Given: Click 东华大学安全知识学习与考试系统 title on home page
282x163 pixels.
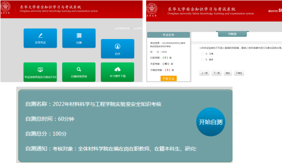Looking at the screenshot, I should [x=50, y=7].
